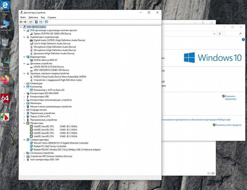This screenshot has height=190, width=247.
Task: Launch AIDA64 from the desktop
Action: (5, 100)
